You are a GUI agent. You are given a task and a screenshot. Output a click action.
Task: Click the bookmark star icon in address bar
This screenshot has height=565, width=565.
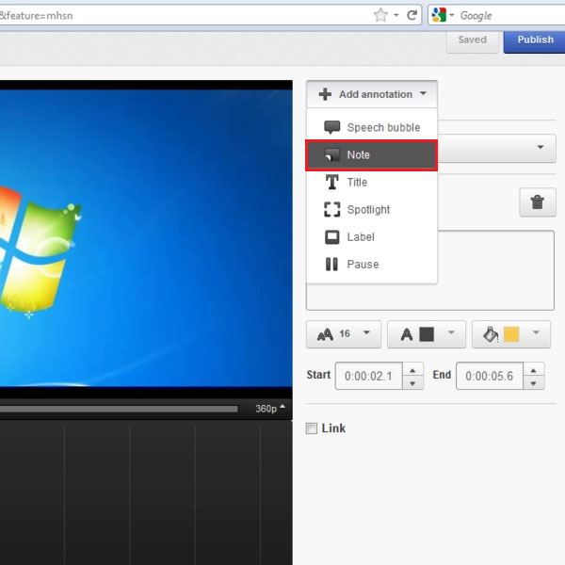(x=380, y=15)
